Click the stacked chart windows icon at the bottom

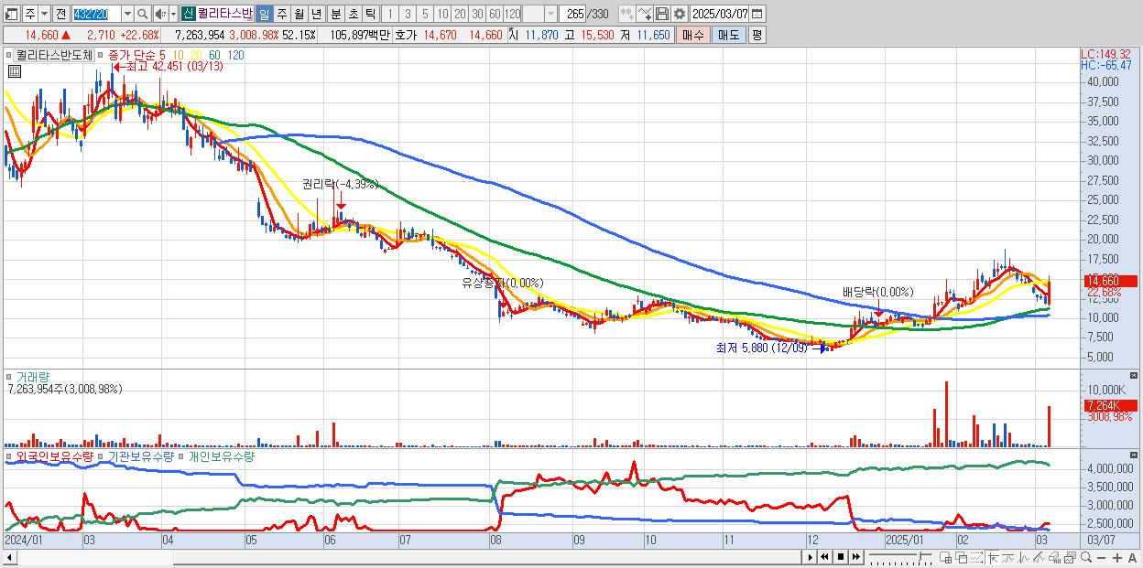[1071, 558]
